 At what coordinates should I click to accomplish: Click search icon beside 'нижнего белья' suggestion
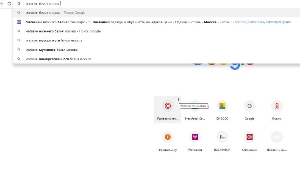point(19,31)
